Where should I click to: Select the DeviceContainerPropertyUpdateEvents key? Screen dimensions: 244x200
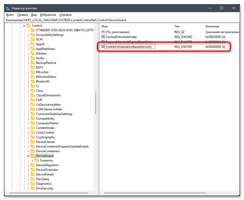tap(62, 147)
